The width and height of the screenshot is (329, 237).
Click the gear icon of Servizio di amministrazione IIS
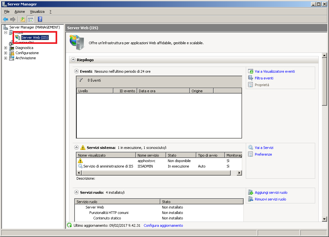pyautogui.click(x=80, y=166)
